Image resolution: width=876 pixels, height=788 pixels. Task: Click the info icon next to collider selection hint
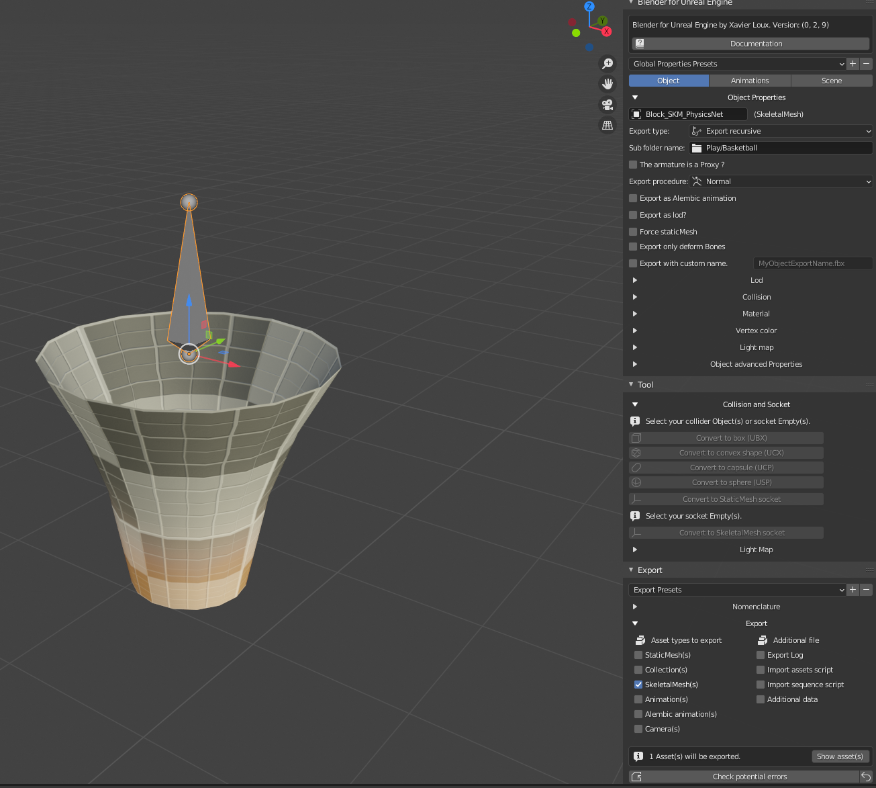click(x=635, y=421)
